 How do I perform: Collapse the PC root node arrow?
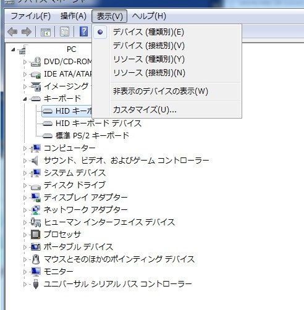tap(13, 49)
